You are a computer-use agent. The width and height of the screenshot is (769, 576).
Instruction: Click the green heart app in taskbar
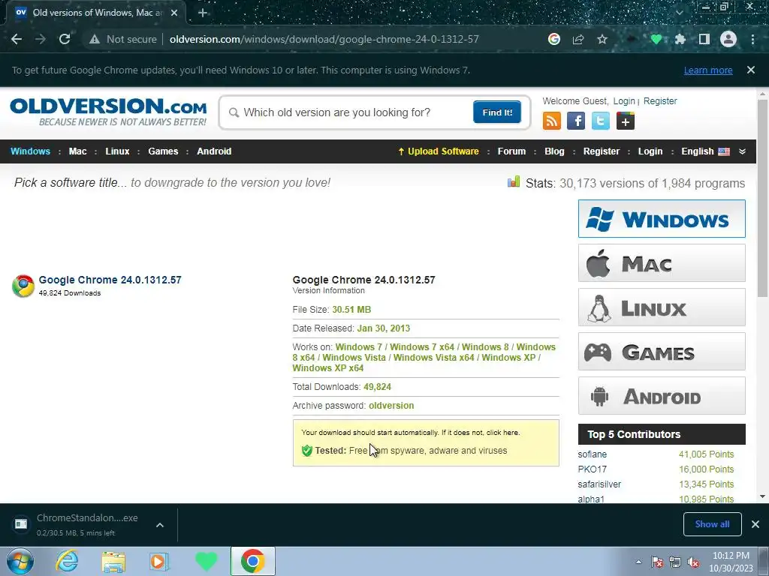(206, 561)
